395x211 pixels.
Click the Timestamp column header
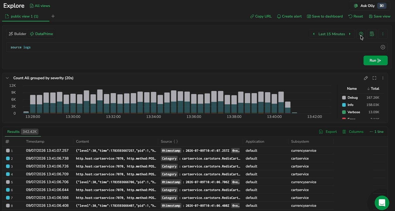(35, 141)
